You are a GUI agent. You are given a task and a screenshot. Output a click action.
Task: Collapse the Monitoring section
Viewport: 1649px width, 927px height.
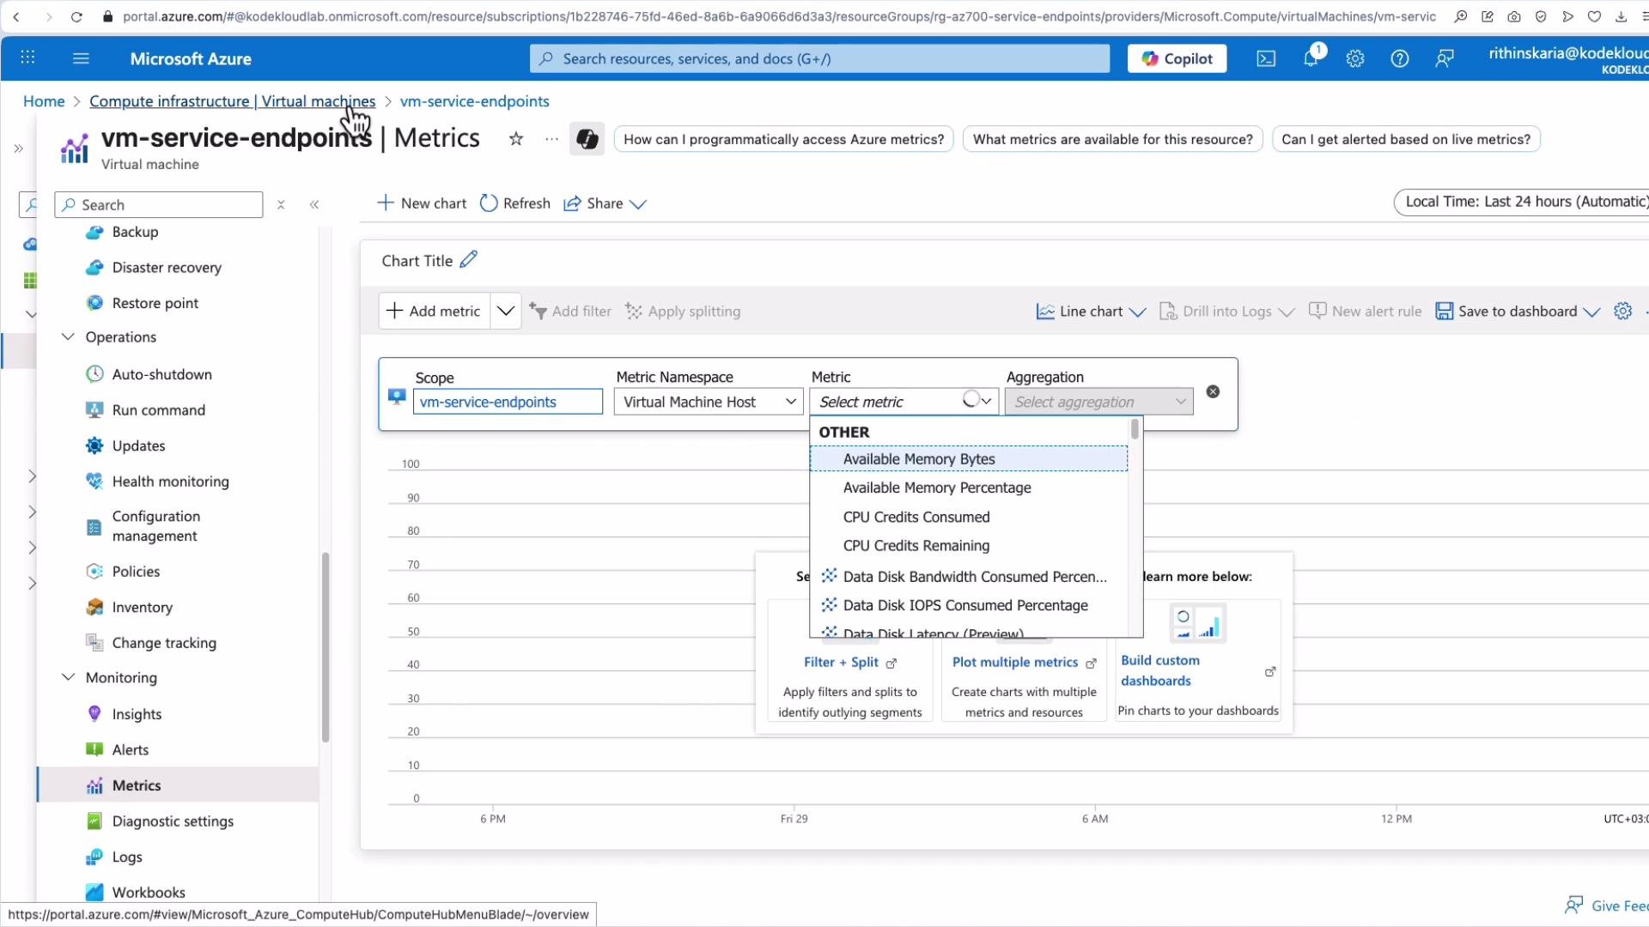tap(68, 677)
